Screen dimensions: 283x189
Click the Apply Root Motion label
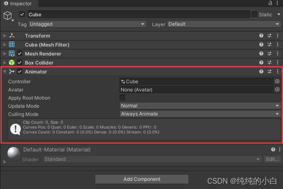tap(29, 98)
